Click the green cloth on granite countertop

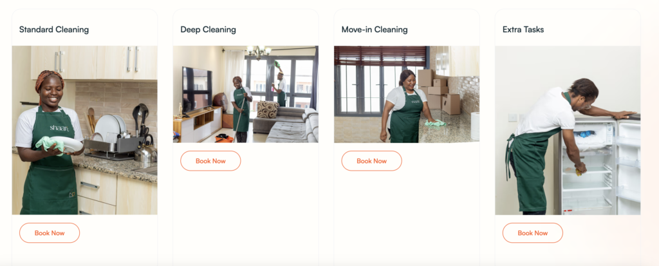(435, 123)
